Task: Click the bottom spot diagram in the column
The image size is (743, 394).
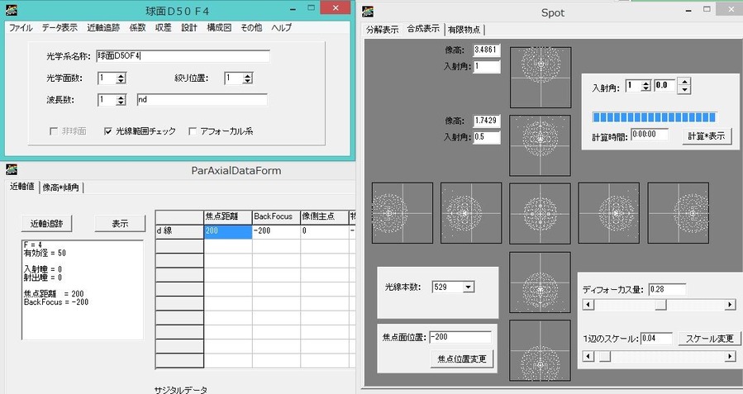Action: pyautogui.click(x=541, y=350)
